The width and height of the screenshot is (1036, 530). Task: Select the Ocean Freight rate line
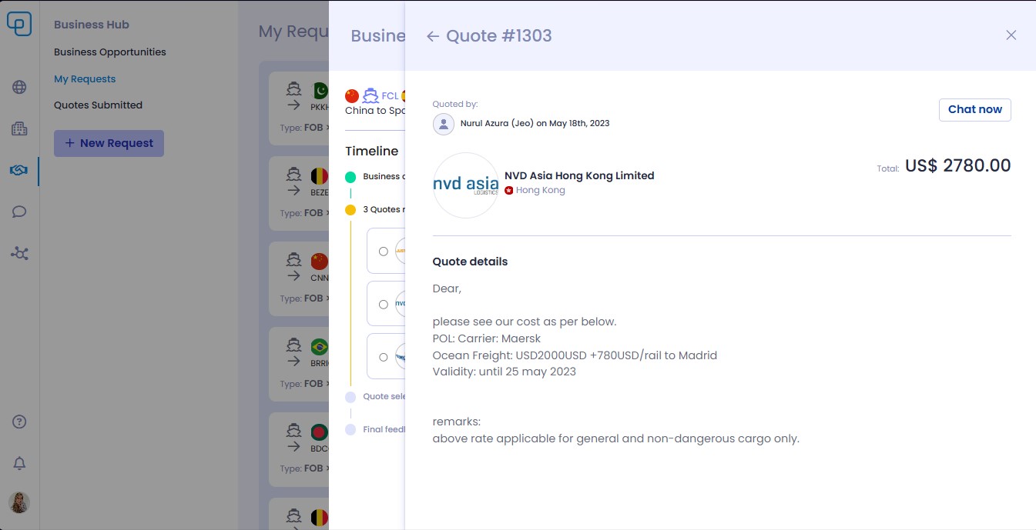coord(575,355)
